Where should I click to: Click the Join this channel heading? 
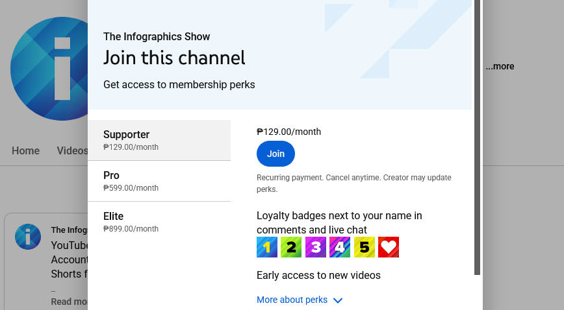click(x=174, y=58)
